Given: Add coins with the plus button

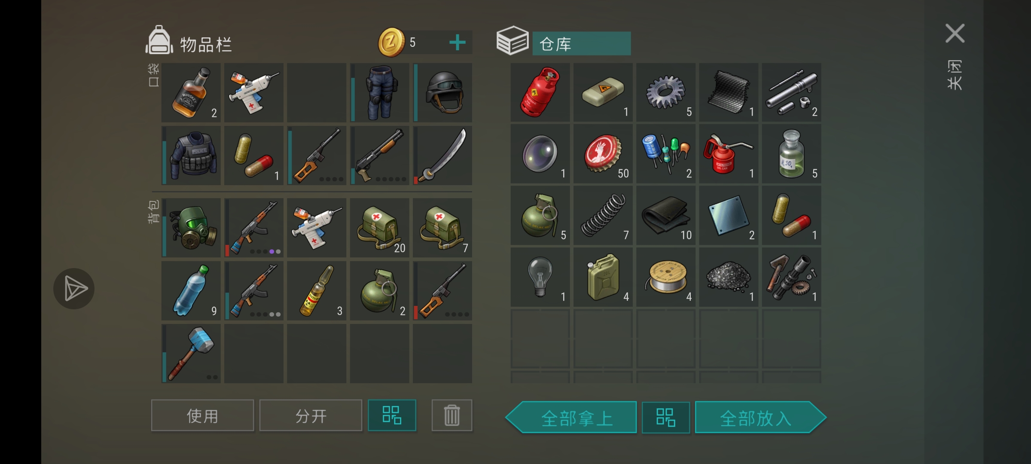Looking at the screenshot, I should click(458, 43).
